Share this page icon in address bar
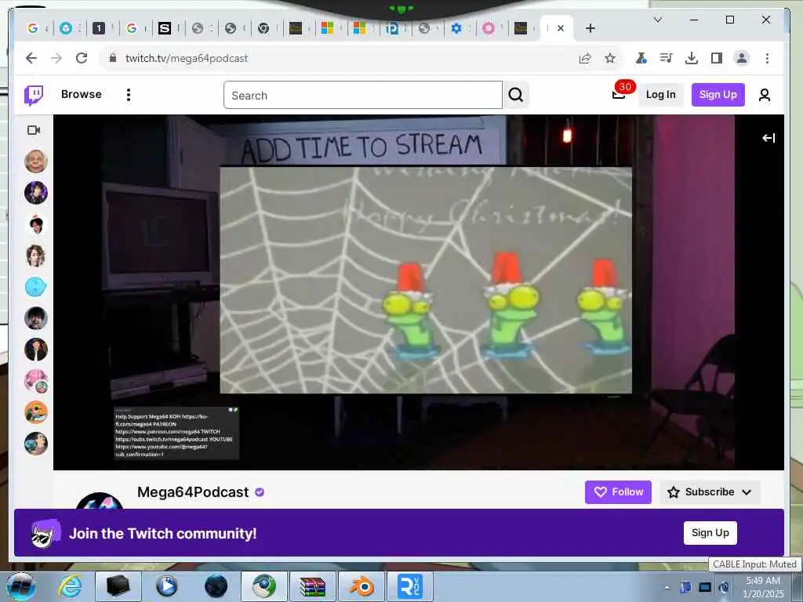 click(585, 58)
